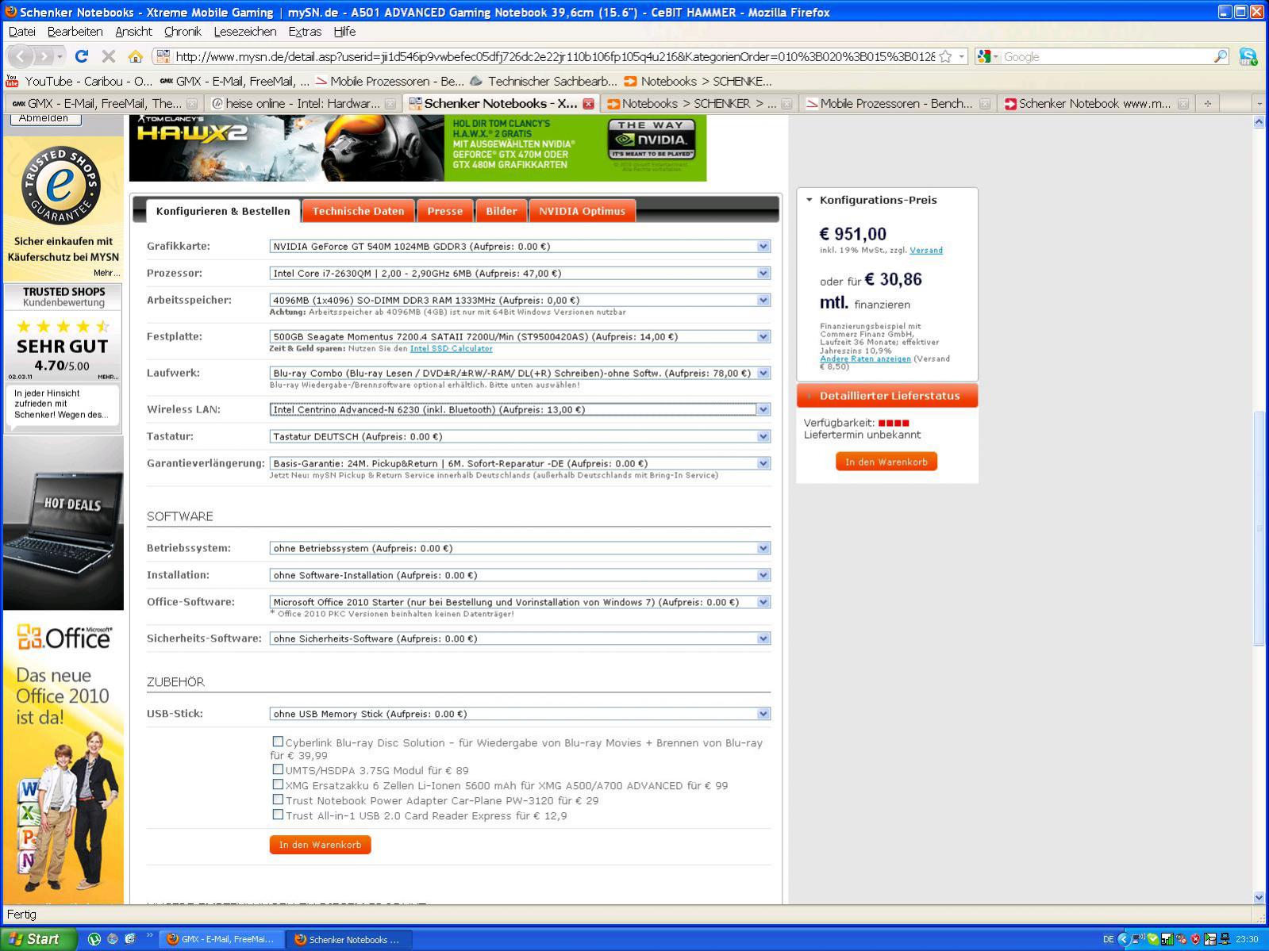Open the Skype toolbar icon

(1248, 56)
